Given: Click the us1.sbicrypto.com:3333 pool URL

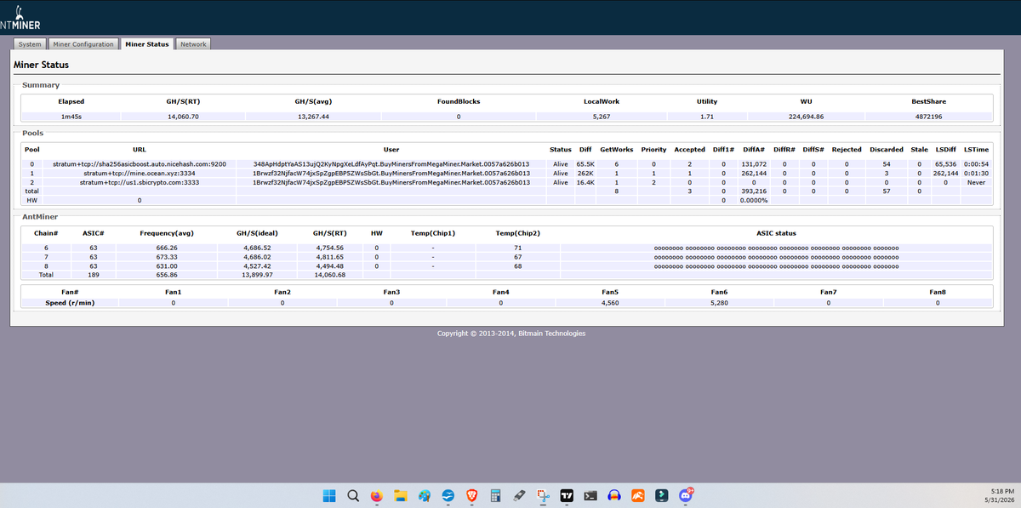Looking at the screenshot, I should (x=140, y=182).
